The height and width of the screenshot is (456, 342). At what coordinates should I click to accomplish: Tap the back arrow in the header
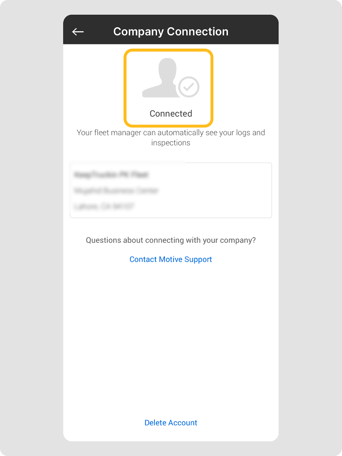[78, 32]
